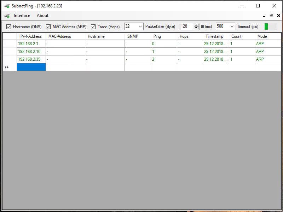This screenshot has height=212, width=283.
Task: Restore the inner MDI child window
Action: click(271, 16)
